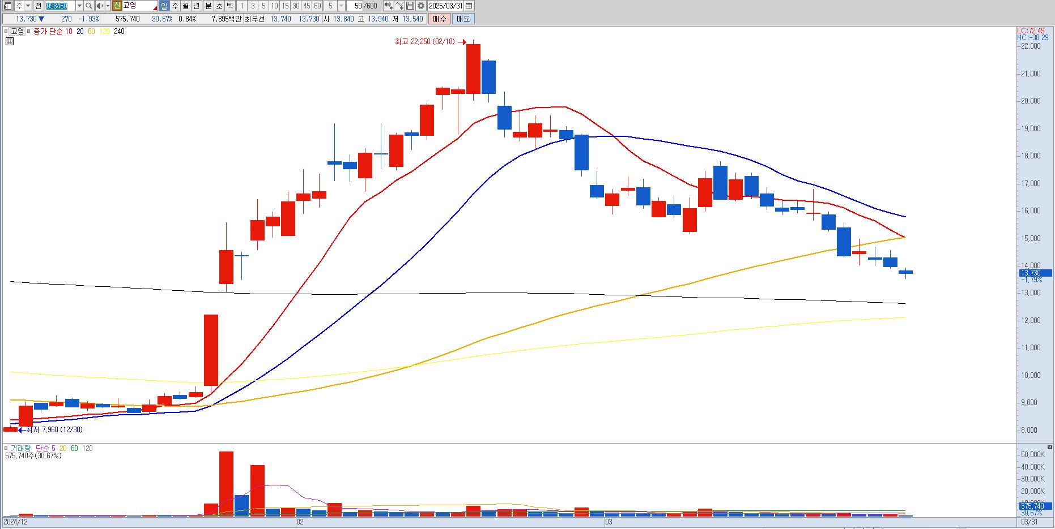The height and width of the screenshot is (529, 1055).
Task: Close the volume panel with X icon
Action: click(1050, 447)
